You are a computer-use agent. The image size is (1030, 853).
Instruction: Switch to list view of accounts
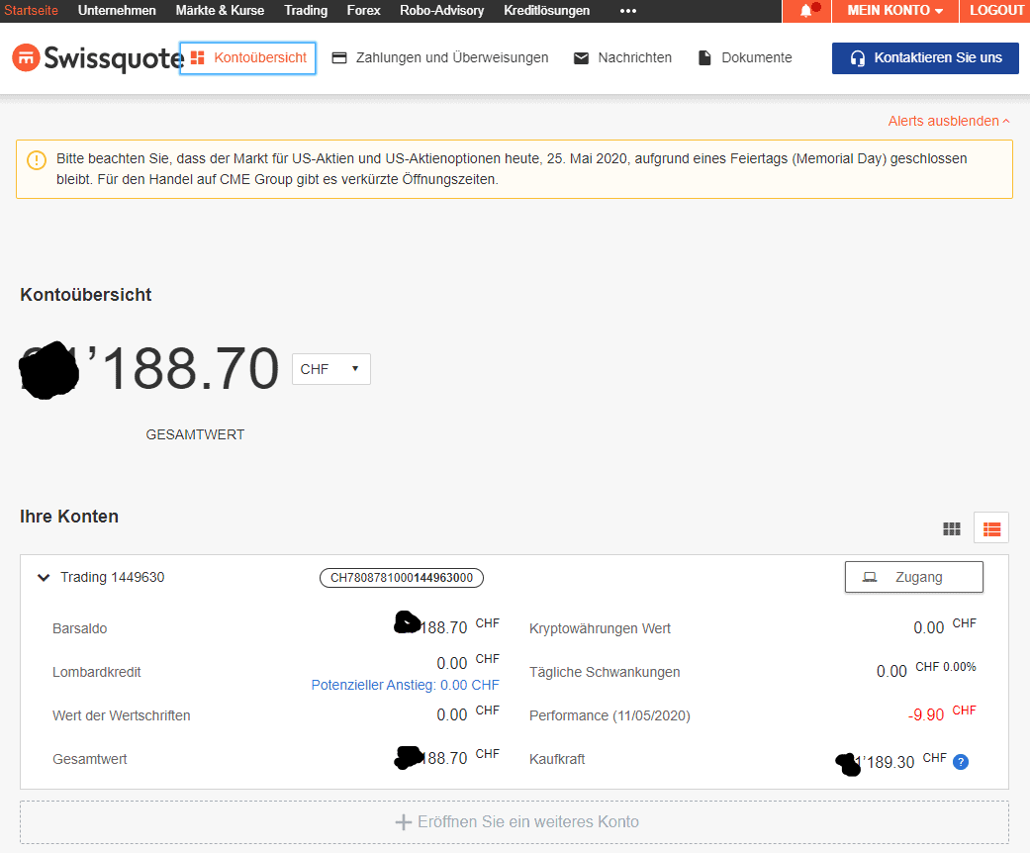pos(990,528)
